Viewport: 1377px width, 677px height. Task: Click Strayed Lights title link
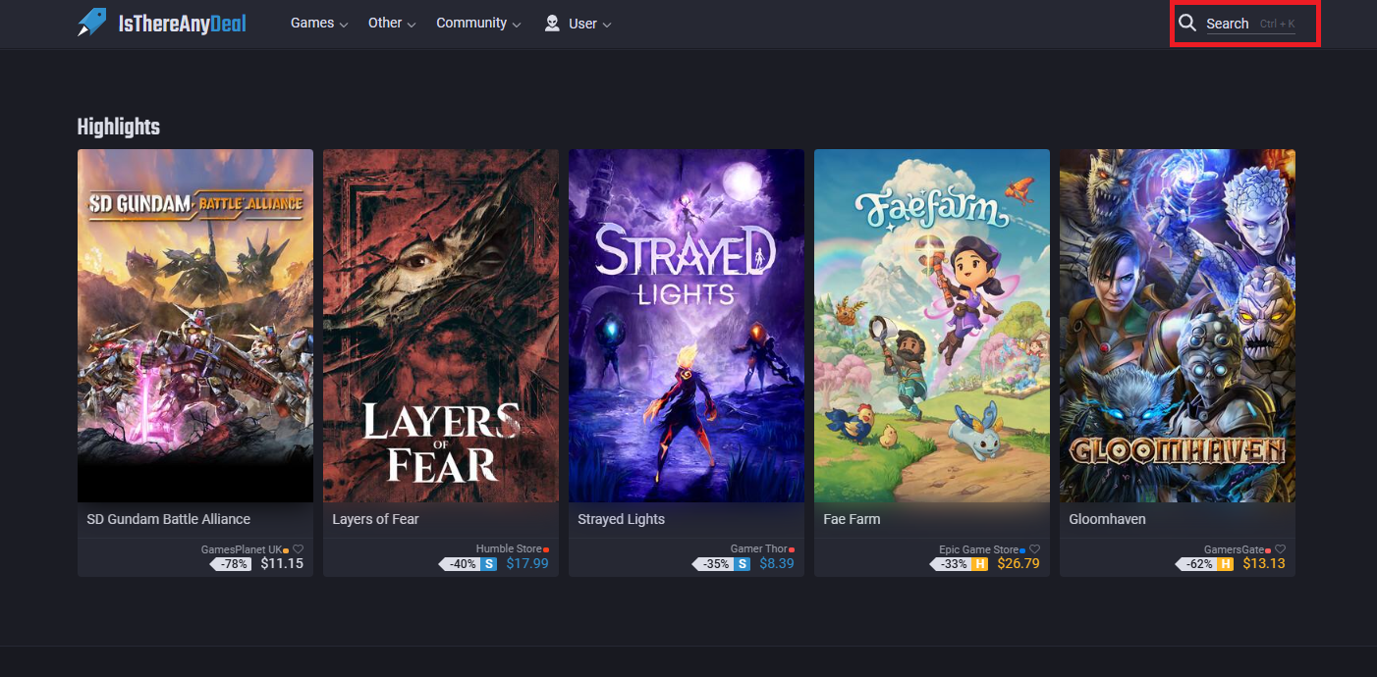click(x=621, y=519)
